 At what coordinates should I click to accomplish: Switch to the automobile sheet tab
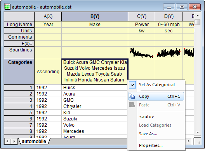click(34, 141)
